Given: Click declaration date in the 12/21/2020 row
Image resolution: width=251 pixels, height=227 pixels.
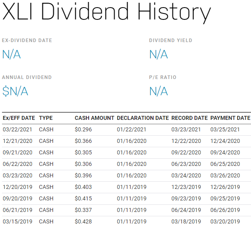Looking at the screenshot, I should (x=132, y=141).
